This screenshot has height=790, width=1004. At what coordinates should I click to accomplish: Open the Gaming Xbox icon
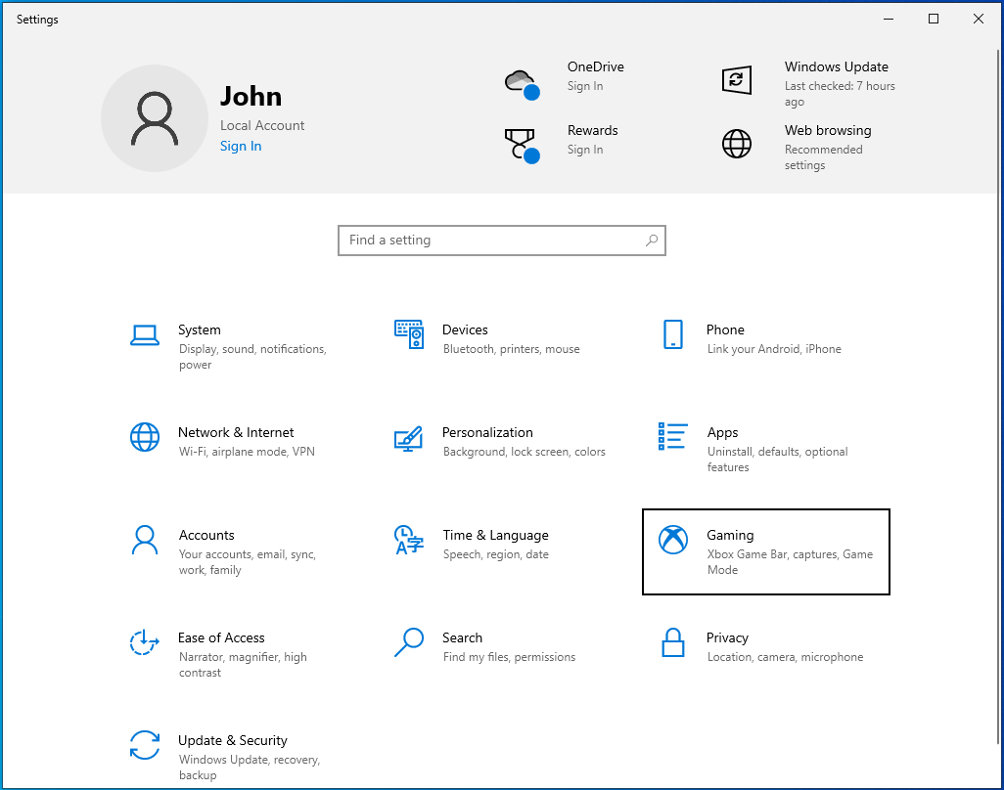click(x=673, y=540)
